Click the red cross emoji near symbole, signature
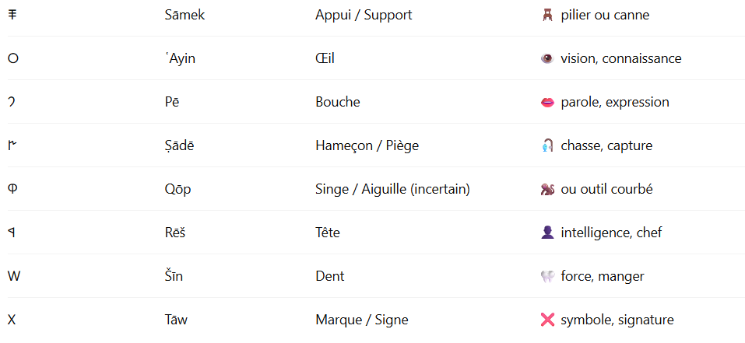Viewport: 745px width, 343px height. pos(547,320)
